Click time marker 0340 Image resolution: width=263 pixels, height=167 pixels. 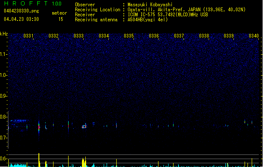click(254, 36)
